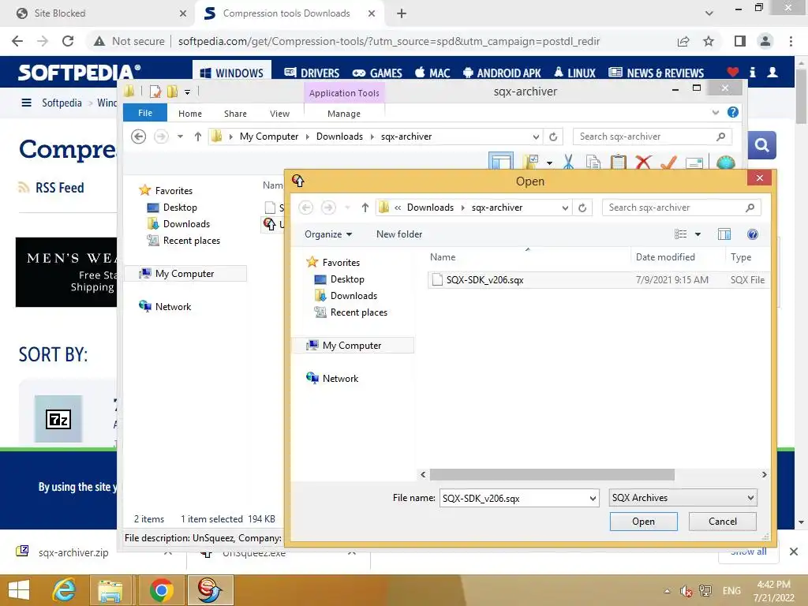Open a new Chrome tab
The height and width of the screenshot is (606, 808).
tap(402, 13)
